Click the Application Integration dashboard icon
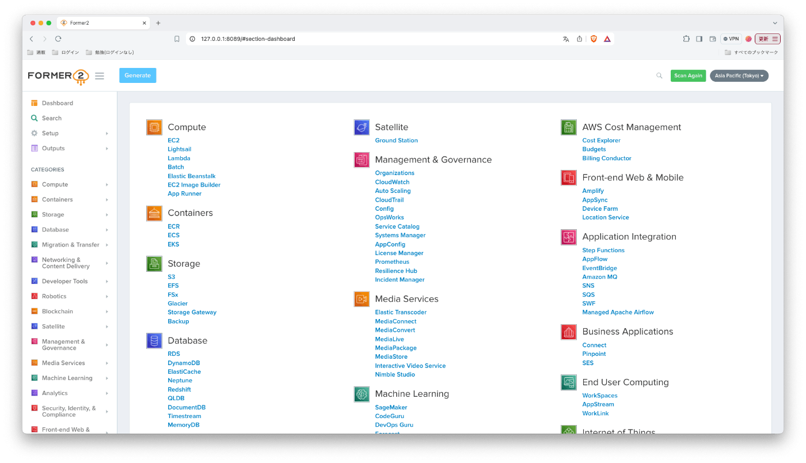This screenshot has height=463, width=806. 569,237
